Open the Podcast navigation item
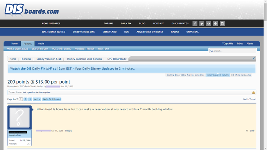The width and height of the screenshot is (267, 150). [158, 23]
